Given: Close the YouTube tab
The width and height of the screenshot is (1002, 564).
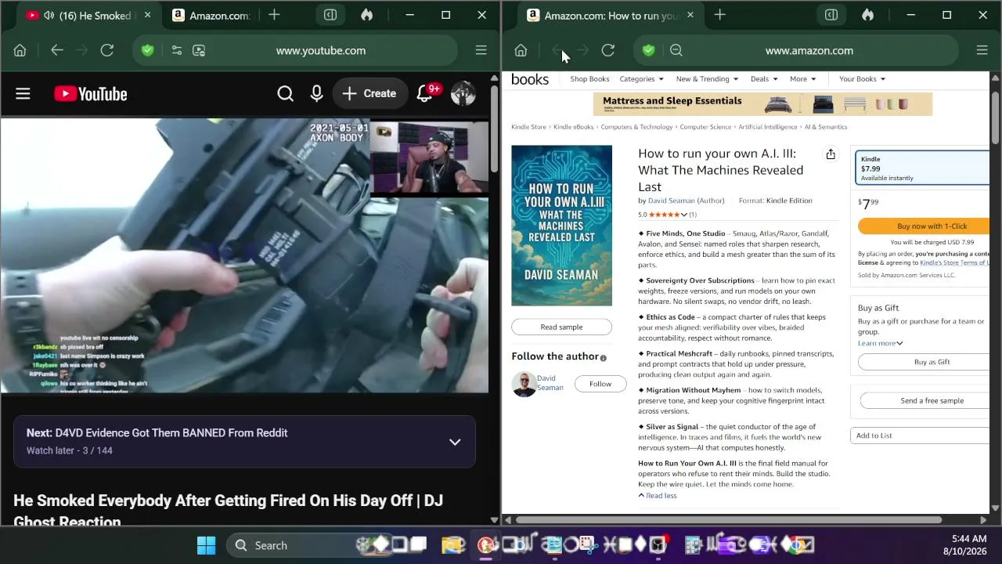Looking at the screenshot, I should [147, 15].
